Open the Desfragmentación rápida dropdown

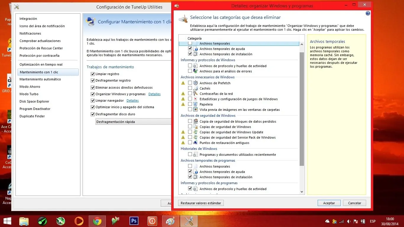pos(133,121)
